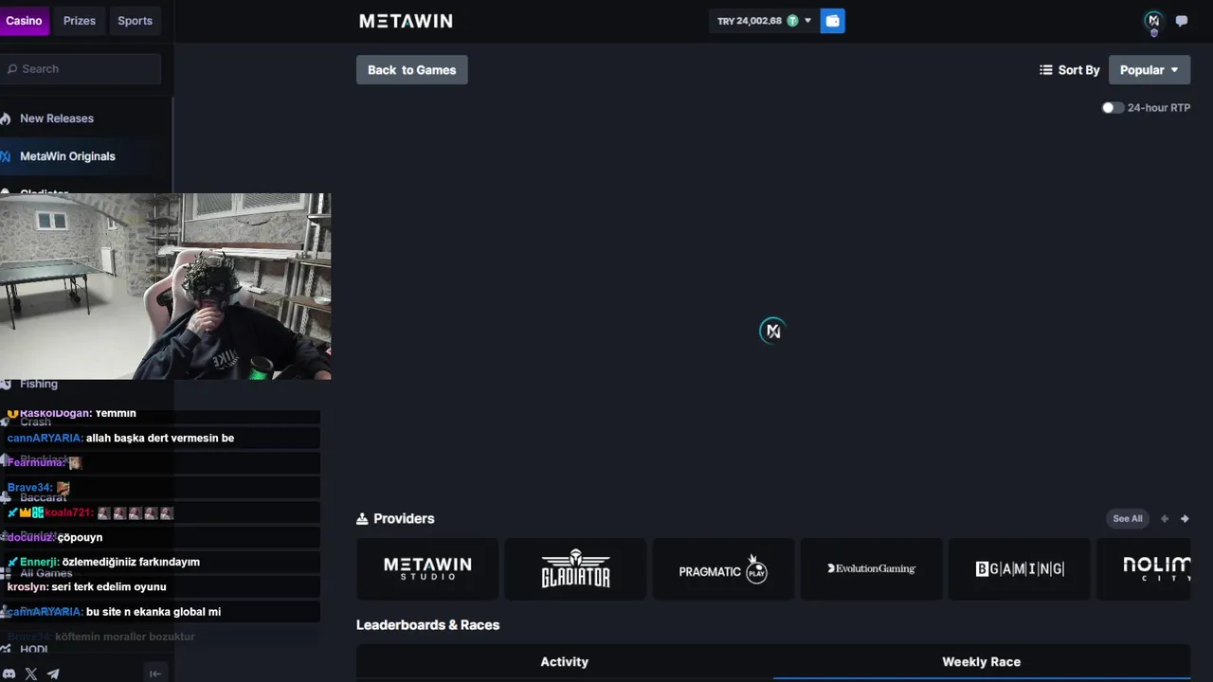The height and width of the screenshot is (682, 1213).
Task: Click the Sort By label
Action: click(1078, 70)
